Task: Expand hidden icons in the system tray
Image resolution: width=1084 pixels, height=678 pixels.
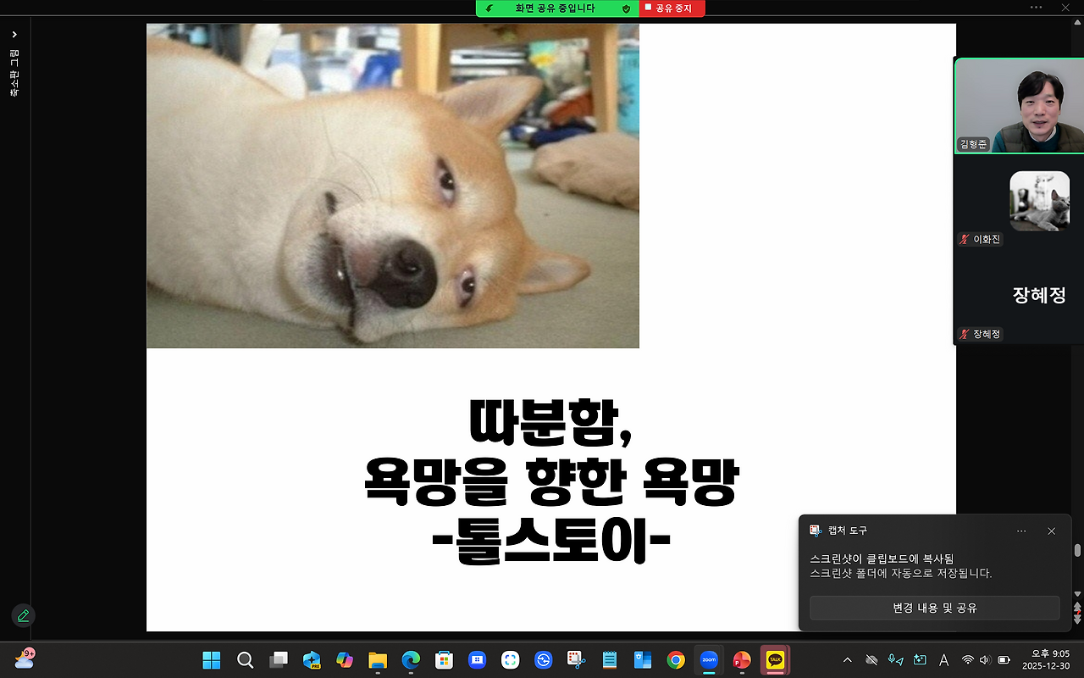Action: point(847,659)
